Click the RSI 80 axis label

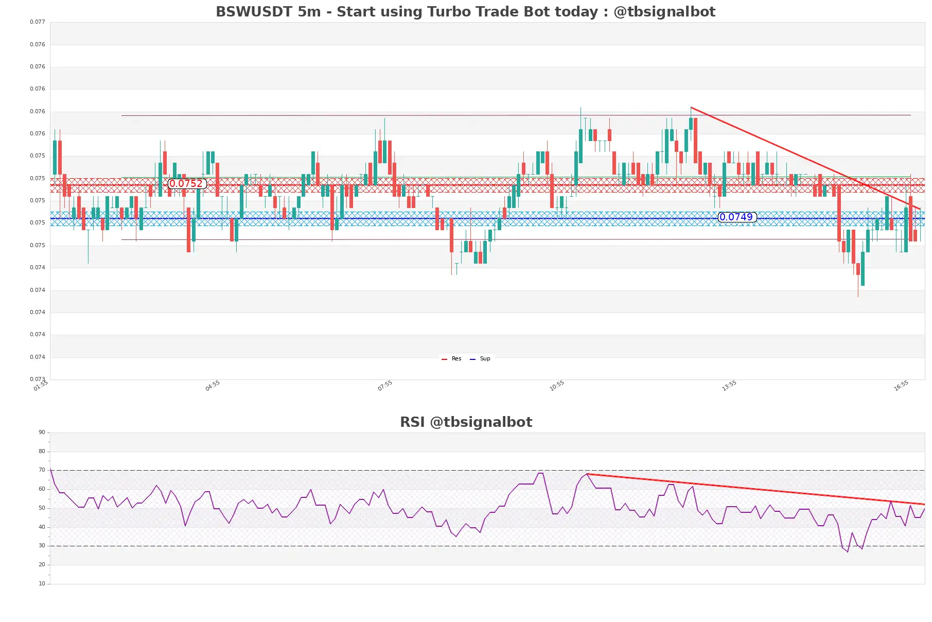pyautogui.click(x=42, y=452)
